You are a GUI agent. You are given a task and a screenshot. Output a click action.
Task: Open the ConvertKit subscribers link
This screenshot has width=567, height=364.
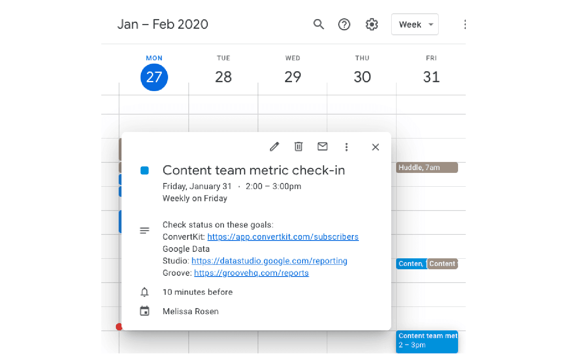point(283,236)
